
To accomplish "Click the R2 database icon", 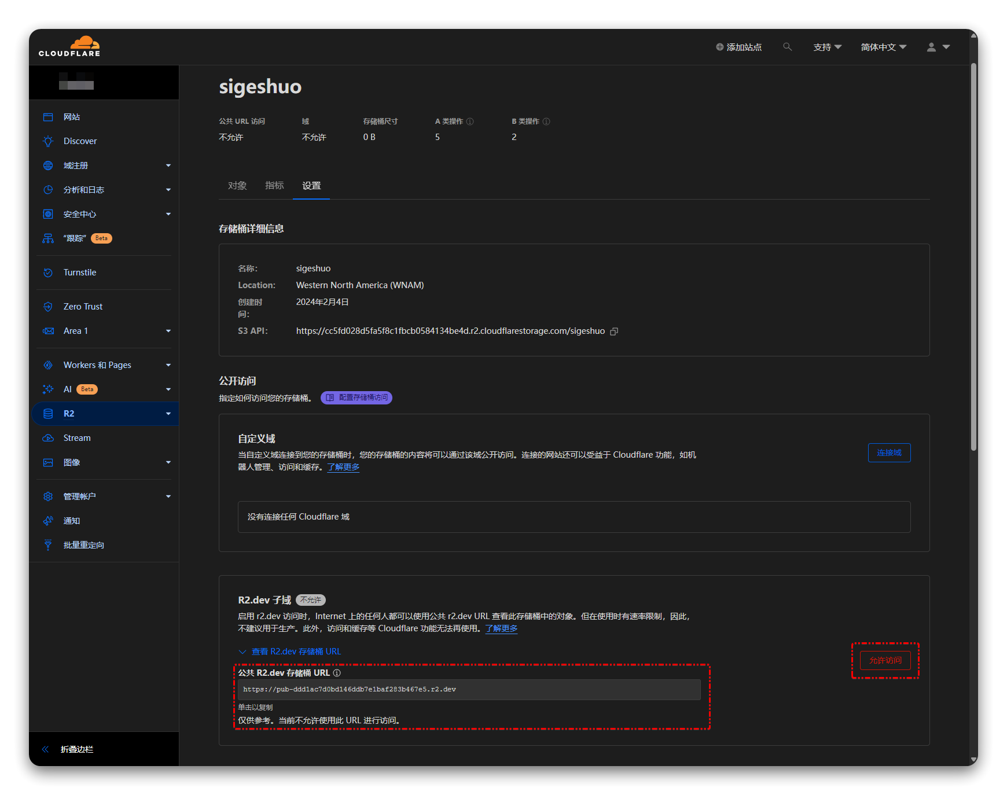I will click(x=48, y=414).
